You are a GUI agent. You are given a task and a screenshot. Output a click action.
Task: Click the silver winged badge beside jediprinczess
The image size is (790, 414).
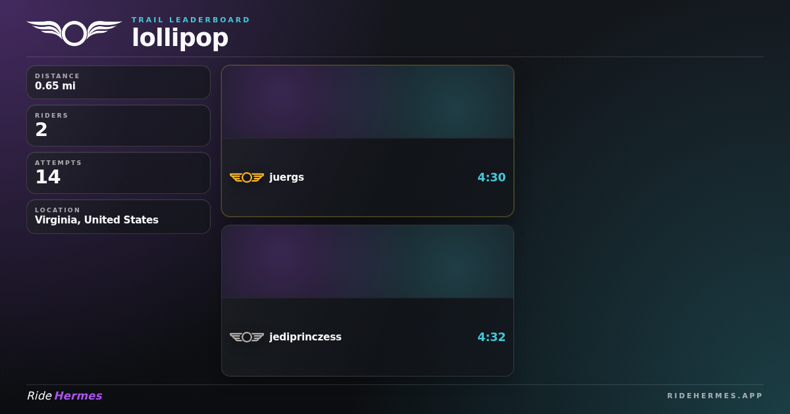(x=247, y=337)
